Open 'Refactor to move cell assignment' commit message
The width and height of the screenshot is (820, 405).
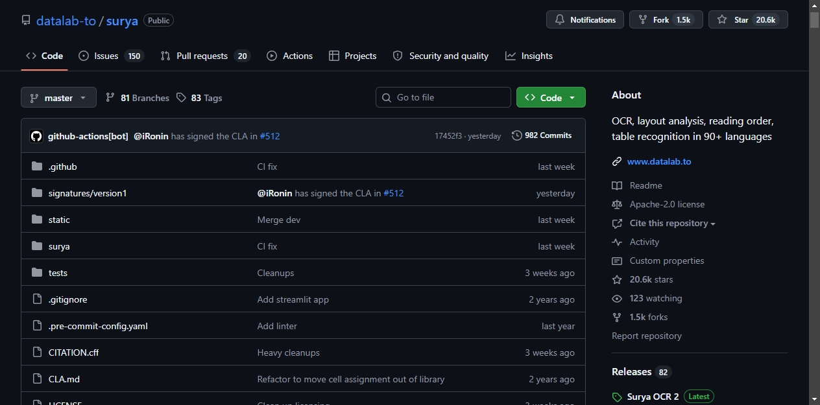(x=351, y=379)
